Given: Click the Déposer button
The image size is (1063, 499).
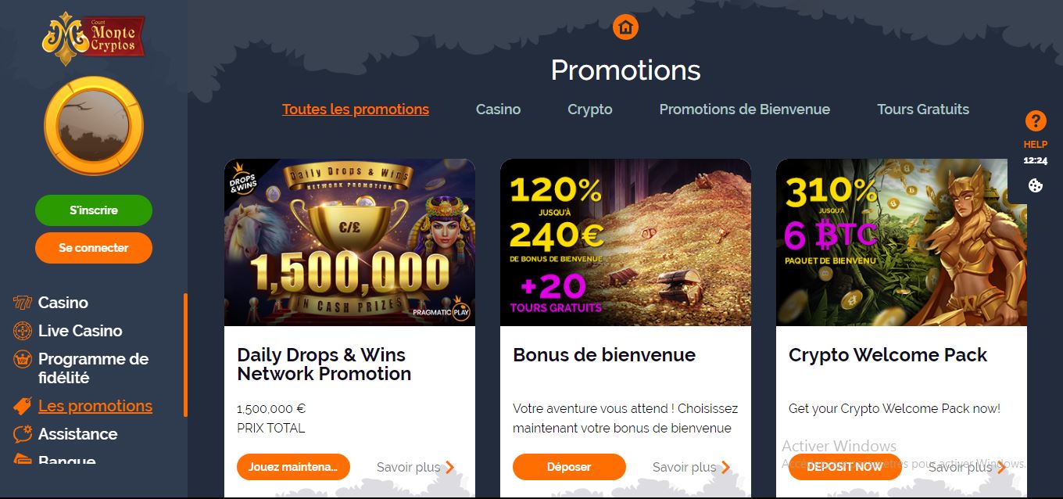Looking at the screenshot, I should (x=569, y=467).
